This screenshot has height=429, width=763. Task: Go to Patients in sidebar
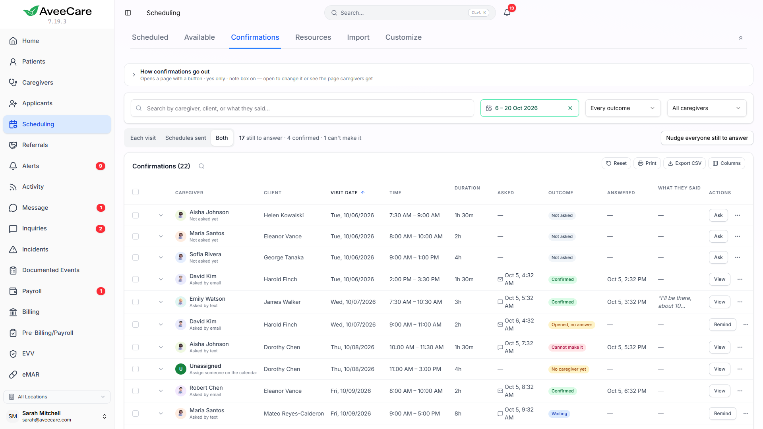pyautogui.click(x=57, y=62)
